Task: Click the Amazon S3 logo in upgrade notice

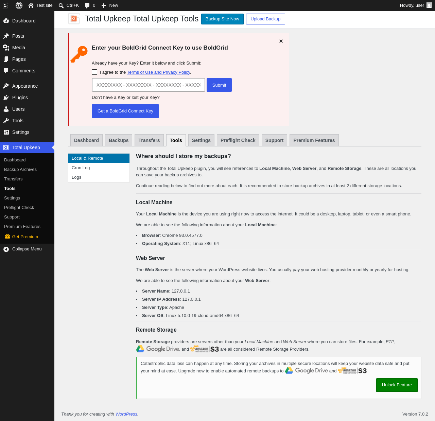Action: pyautogui.click(x=352, y=371)
